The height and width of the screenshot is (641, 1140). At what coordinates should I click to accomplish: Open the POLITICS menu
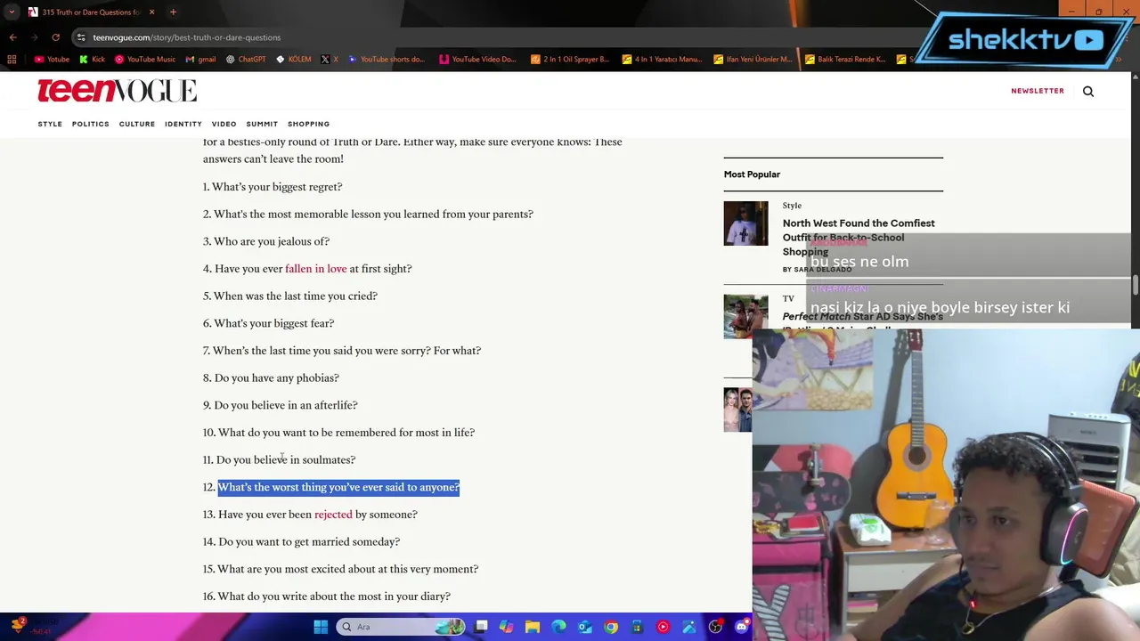pyautogui.click(x=91, y=124)
